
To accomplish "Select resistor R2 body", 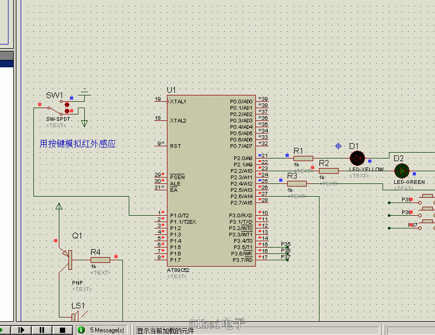I will [329, 171].
